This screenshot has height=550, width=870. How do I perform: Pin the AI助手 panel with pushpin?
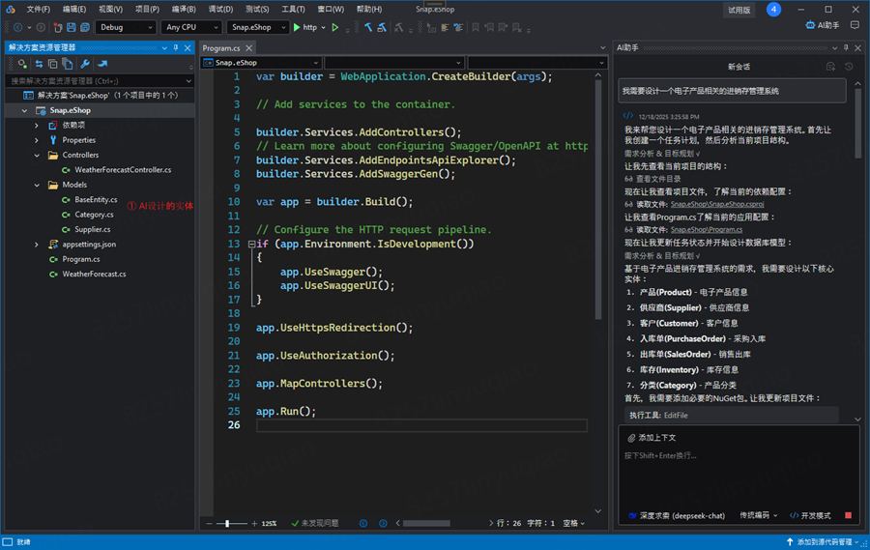(846, 47)
